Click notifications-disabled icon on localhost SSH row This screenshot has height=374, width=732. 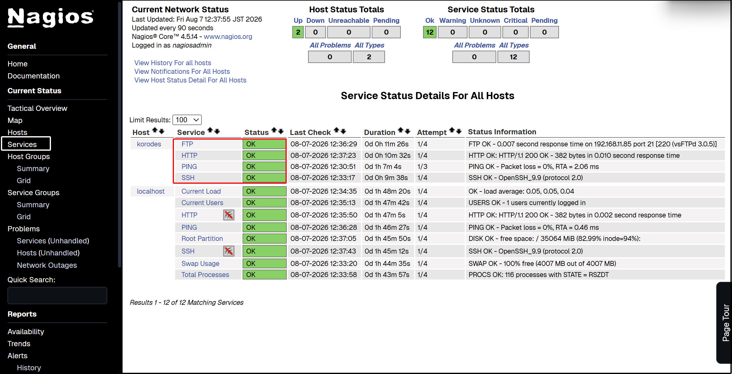pyautogui.click(x=229, y=251)
